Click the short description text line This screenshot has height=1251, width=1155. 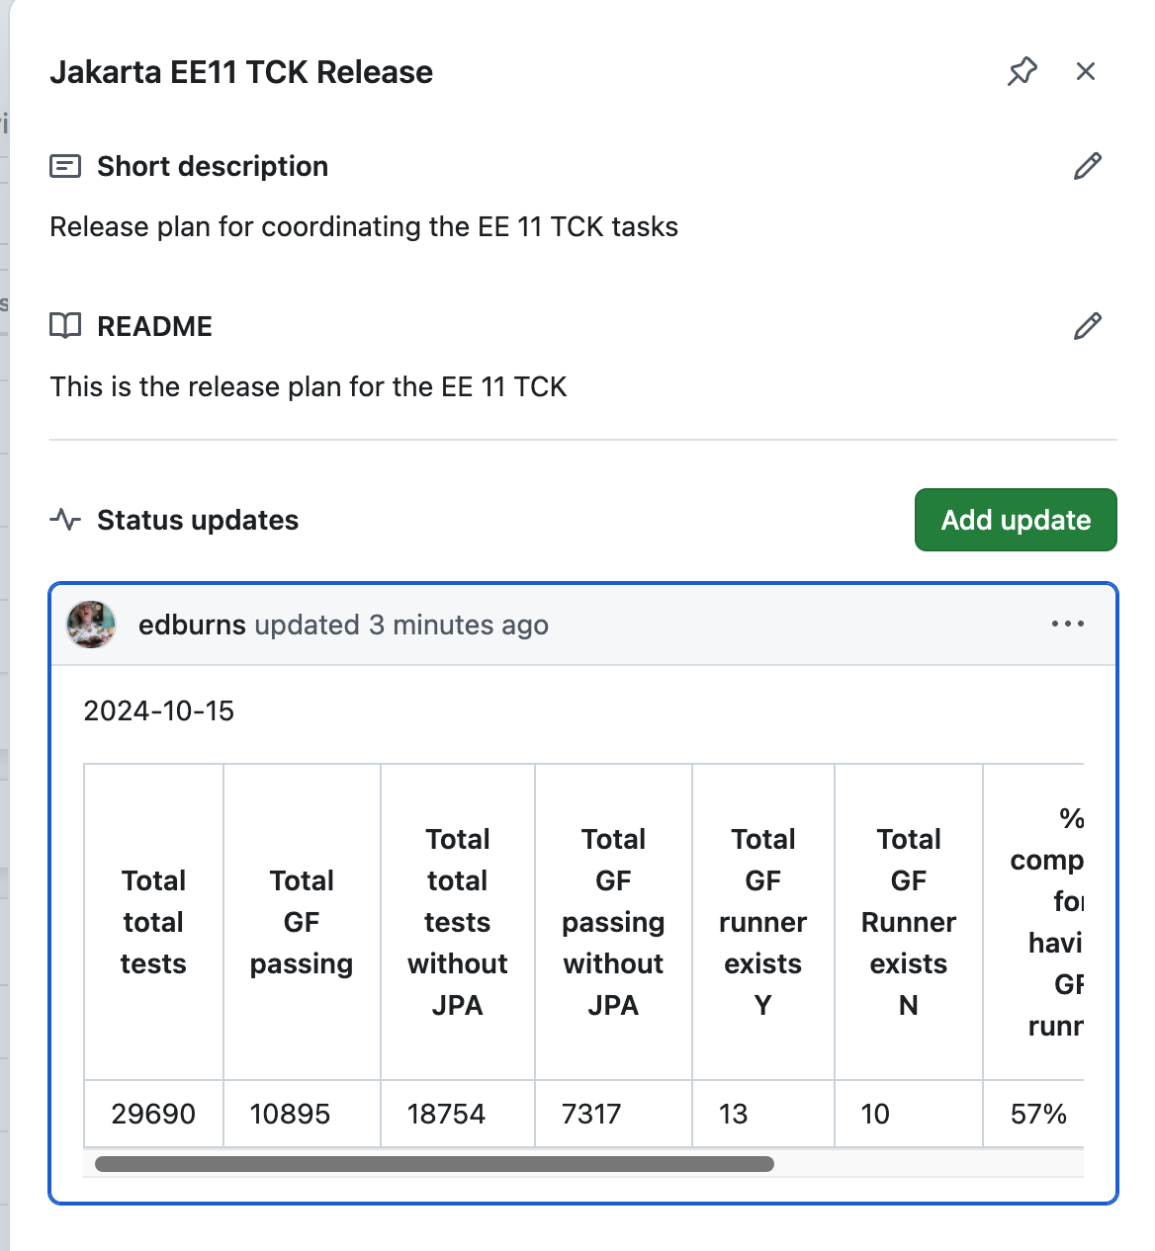pos(364,226)
